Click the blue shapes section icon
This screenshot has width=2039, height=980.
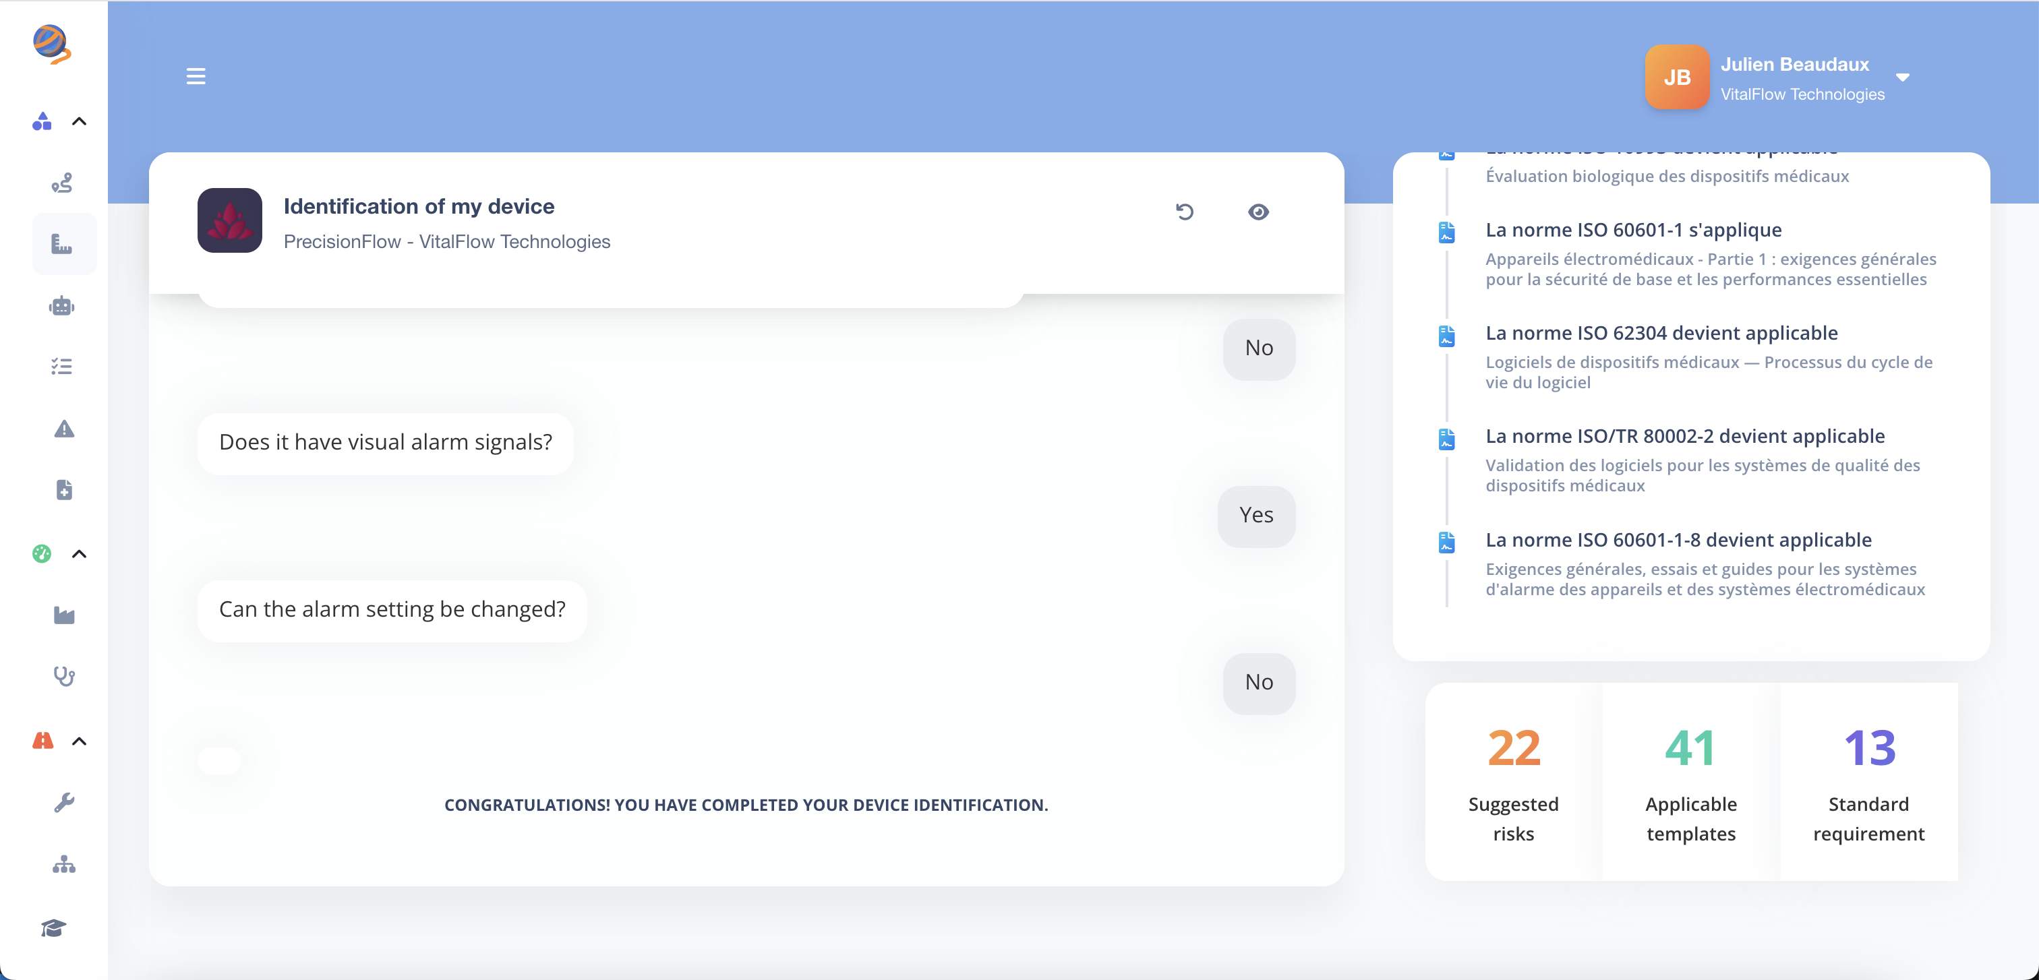click(42, 121)
